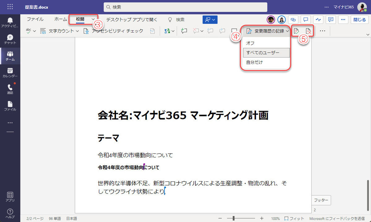The width and height of the screenshot is (371, 222).
Task: Open Apps (アプリ) in the sidebar
Action: tap(10, 197)
